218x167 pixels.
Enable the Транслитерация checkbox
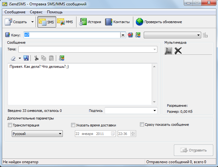tap(10, 125)
